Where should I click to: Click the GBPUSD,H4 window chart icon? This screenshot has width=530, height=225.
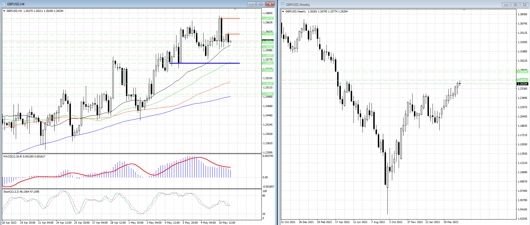click(x=4, y=4)
